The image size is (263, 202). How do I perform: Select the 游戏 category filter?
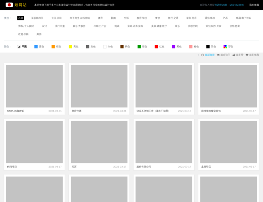117,26
